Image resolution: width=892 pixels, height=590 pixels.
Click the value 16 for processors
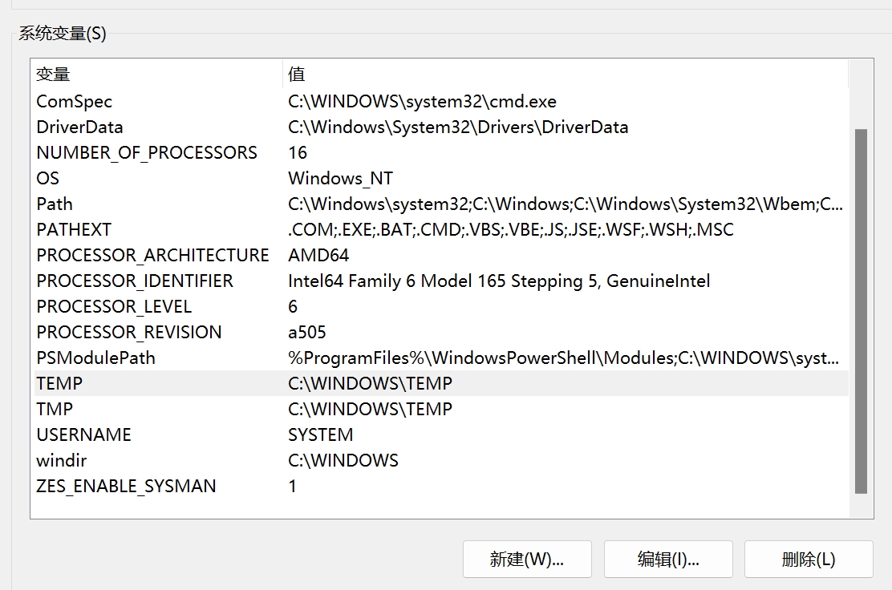click(298, 152)
